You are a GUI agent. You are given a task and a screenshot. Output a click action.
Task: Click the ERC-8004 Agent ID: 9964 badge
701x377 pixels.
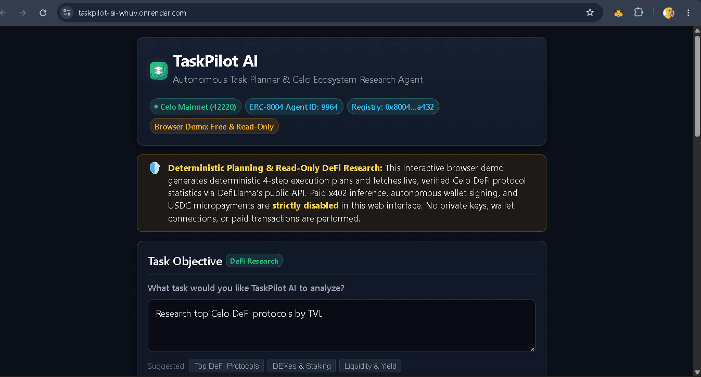294,107
